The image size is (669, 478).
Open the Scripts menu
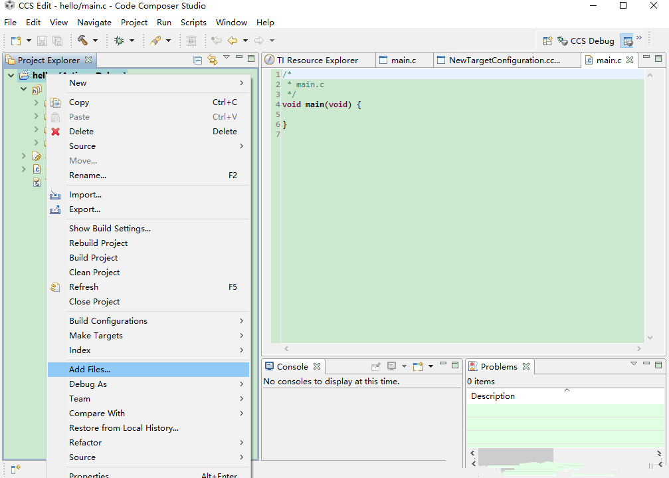193,22
